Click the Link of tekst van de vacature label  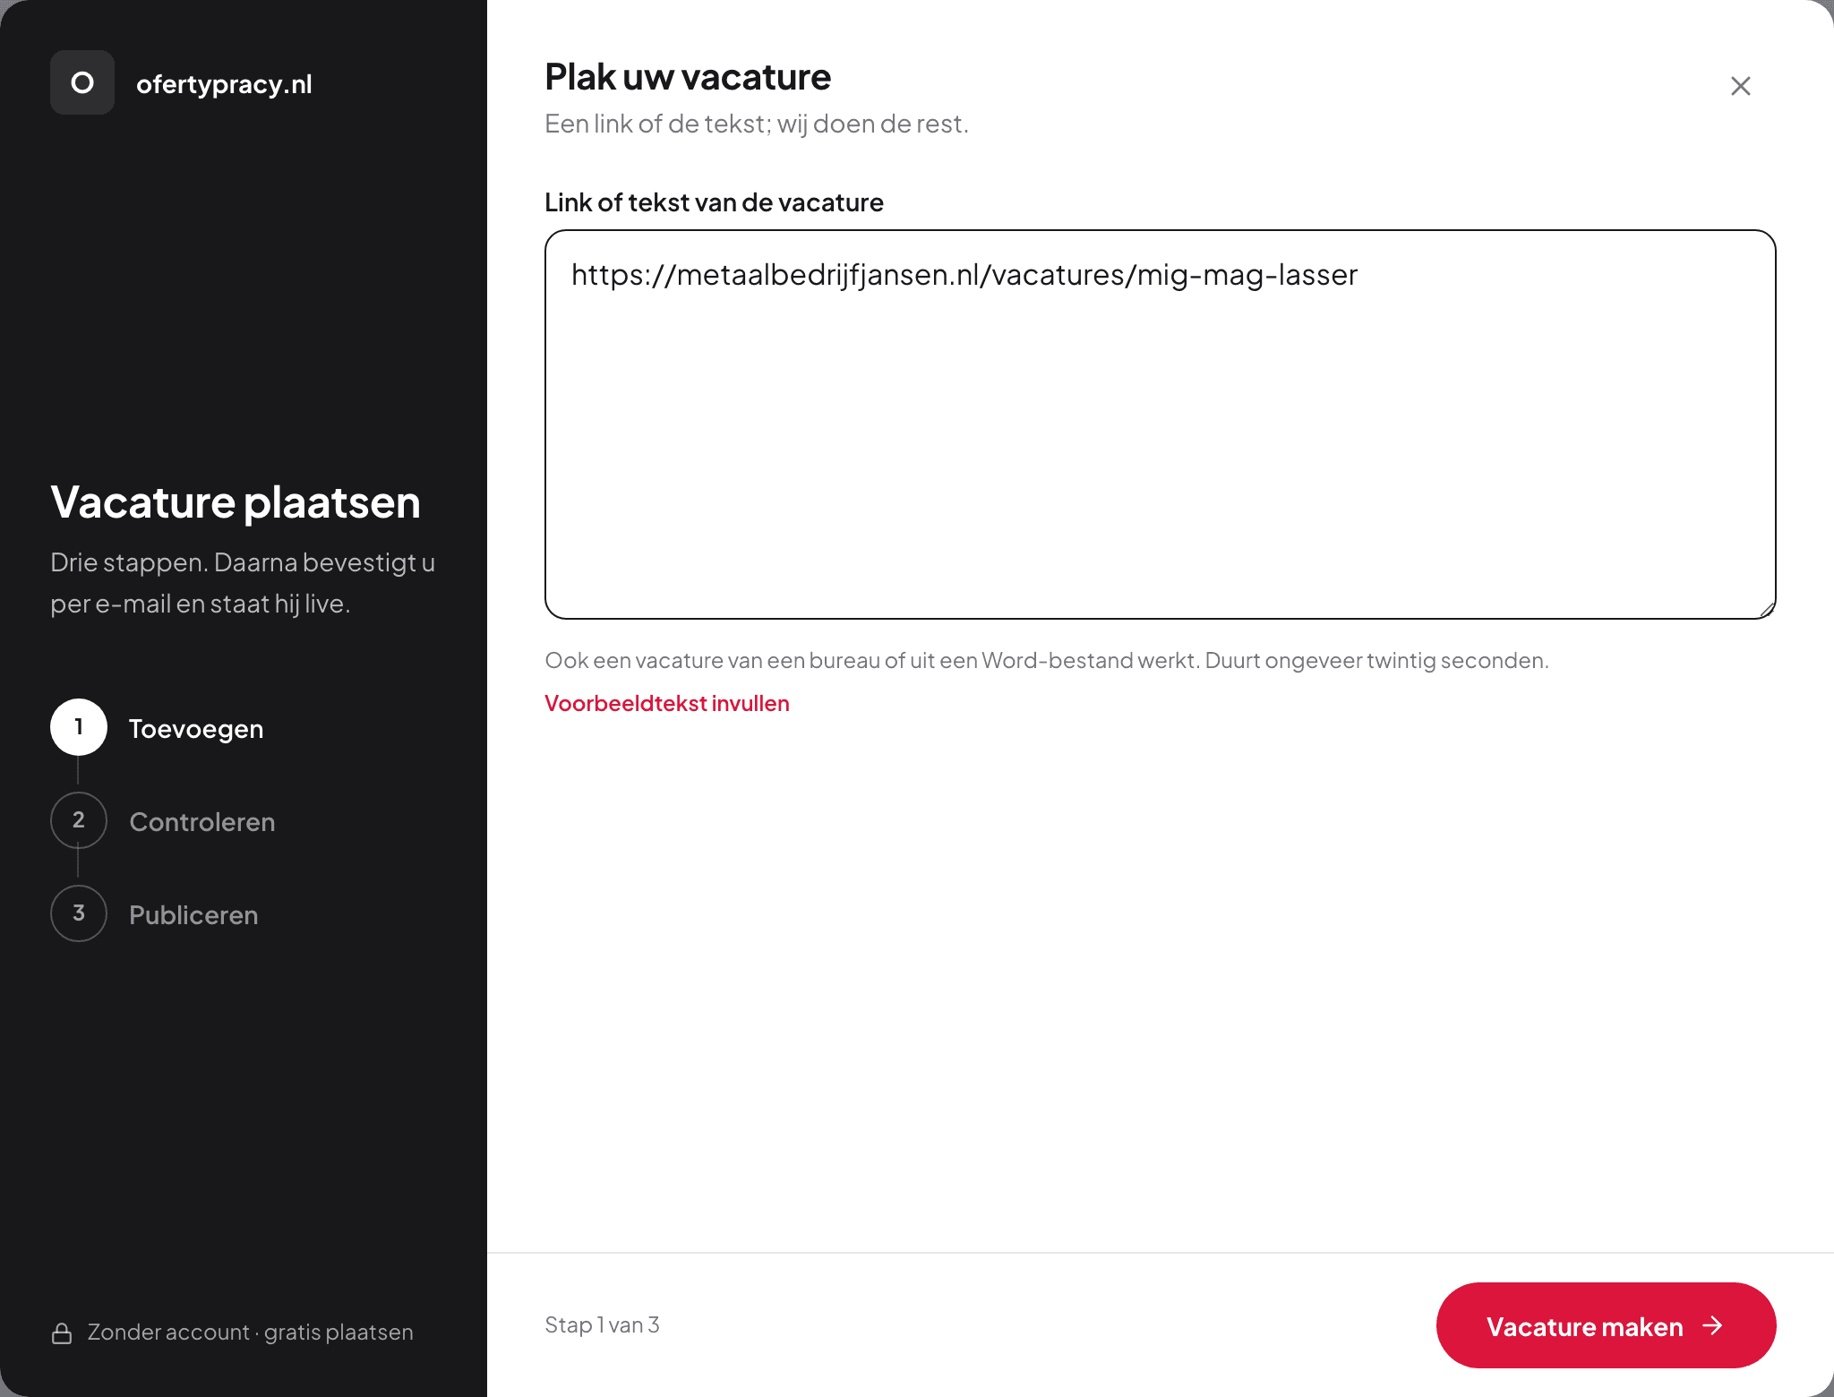pyautogui.click(x=714, y=202)
